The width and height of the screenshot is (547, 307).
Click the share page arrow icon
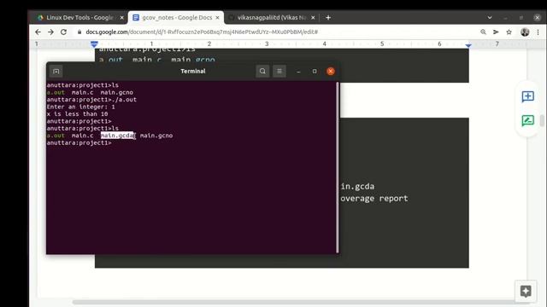(x=496, y=32)
